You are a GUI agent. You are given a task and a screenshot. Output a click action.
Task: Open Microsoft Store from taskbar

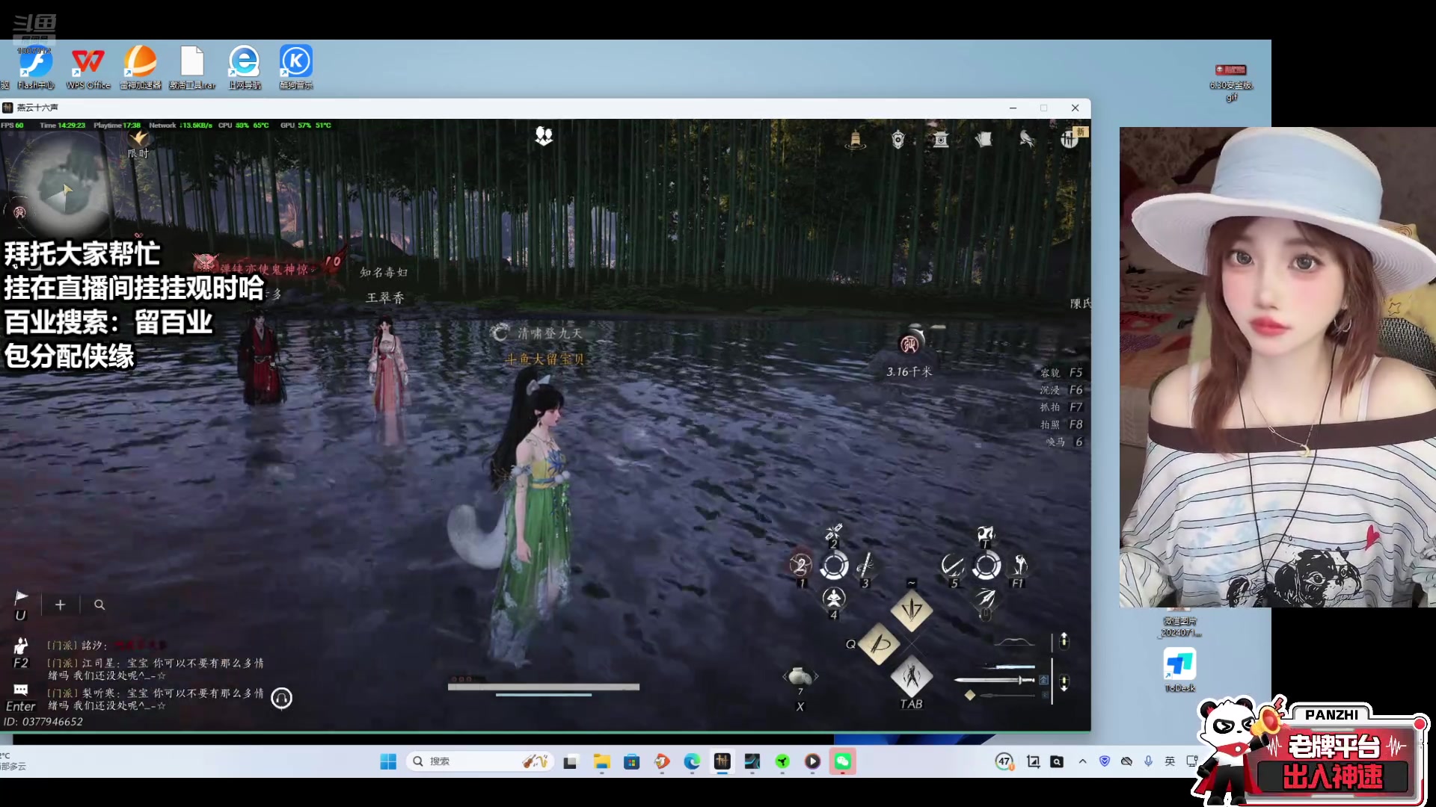coord(632,761)
